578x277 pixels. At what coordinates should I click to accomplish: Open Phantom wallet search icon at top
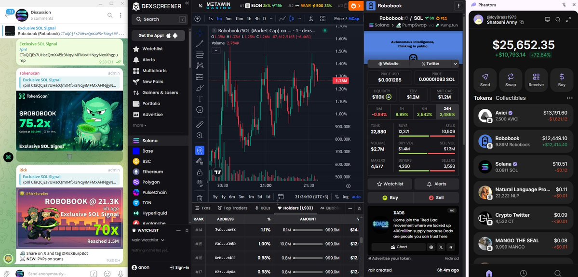click(558, 20)
